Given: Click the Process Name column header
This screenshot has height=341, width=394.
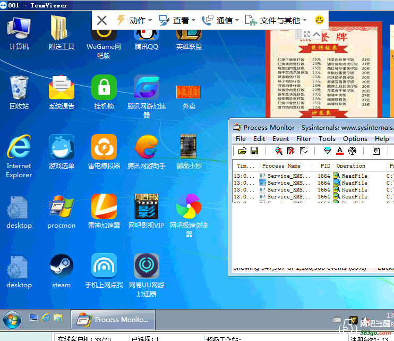Looking at the screenshot, I should (x=286, y=166).
